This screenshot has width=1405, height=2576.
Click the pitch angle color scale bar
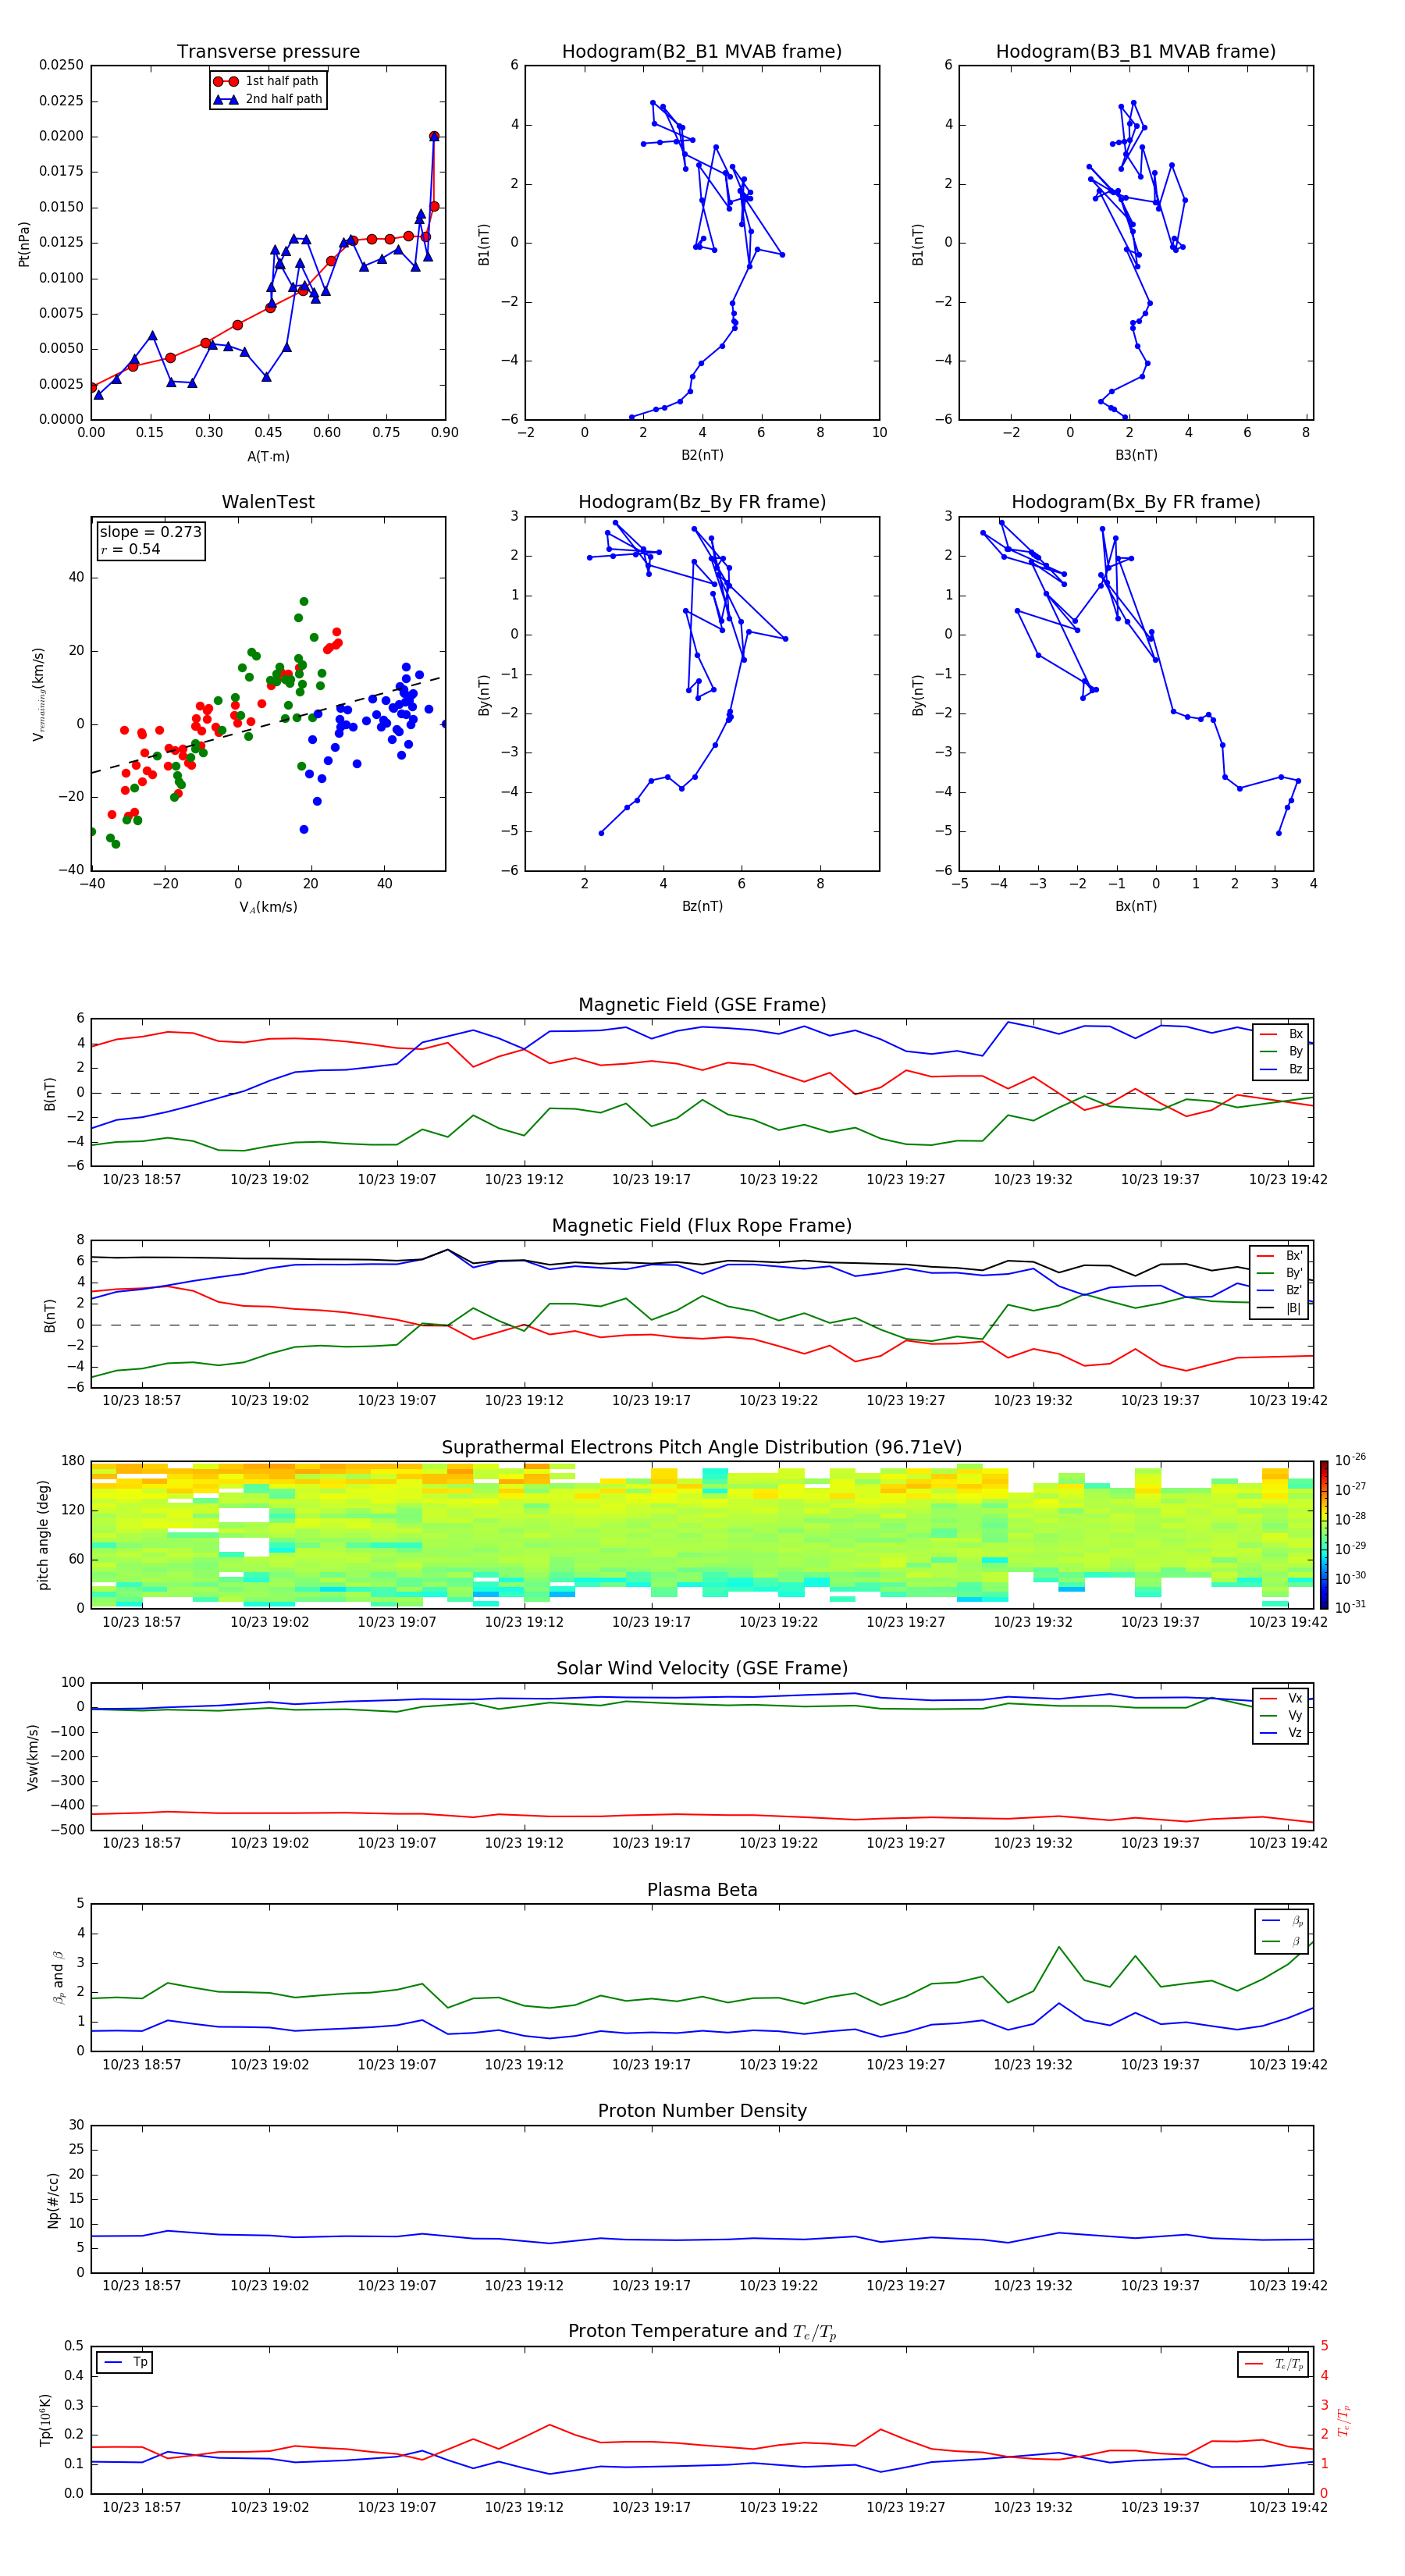coord(1323,1534)
